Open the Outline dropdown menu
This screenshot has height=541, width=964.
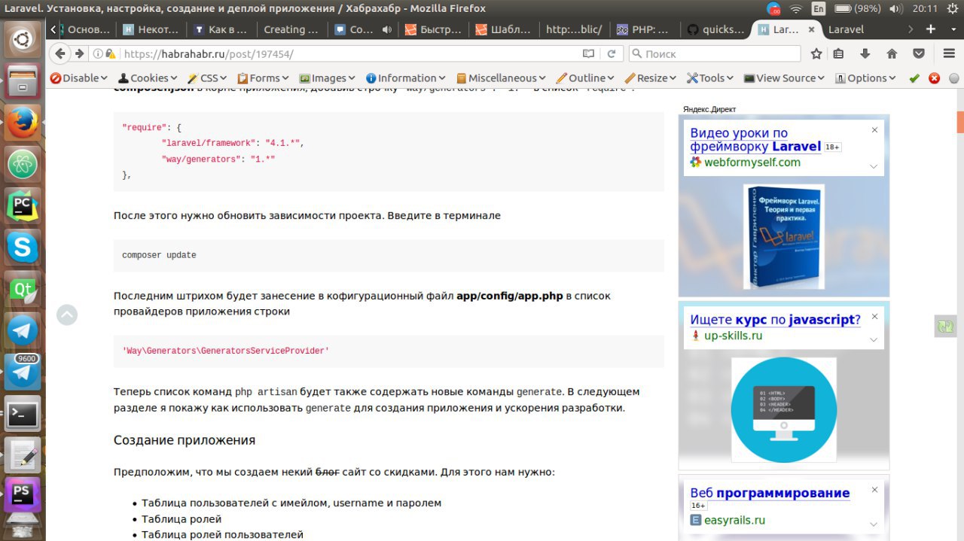pyautogui.click(x=585, y=78)
